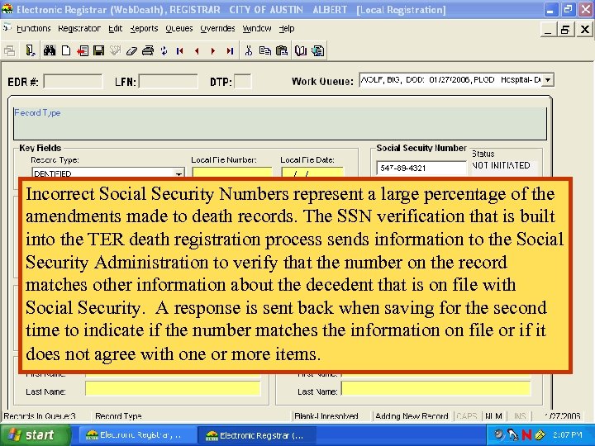
Task: Open the Window menu
Action: [x=257, y=28]
